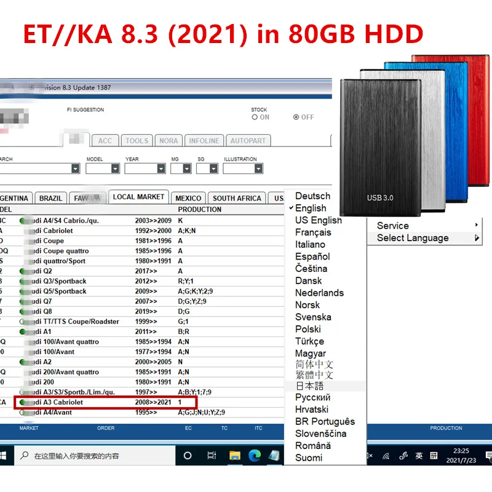This screenshot has height=492, width=492.
Task: Choose Svenska language
Action: 313,317
